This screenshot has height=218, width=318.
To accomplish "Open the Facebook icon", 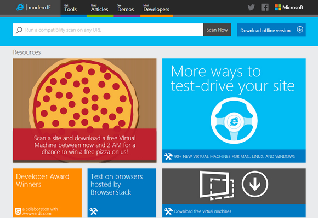I will (265, 8).
